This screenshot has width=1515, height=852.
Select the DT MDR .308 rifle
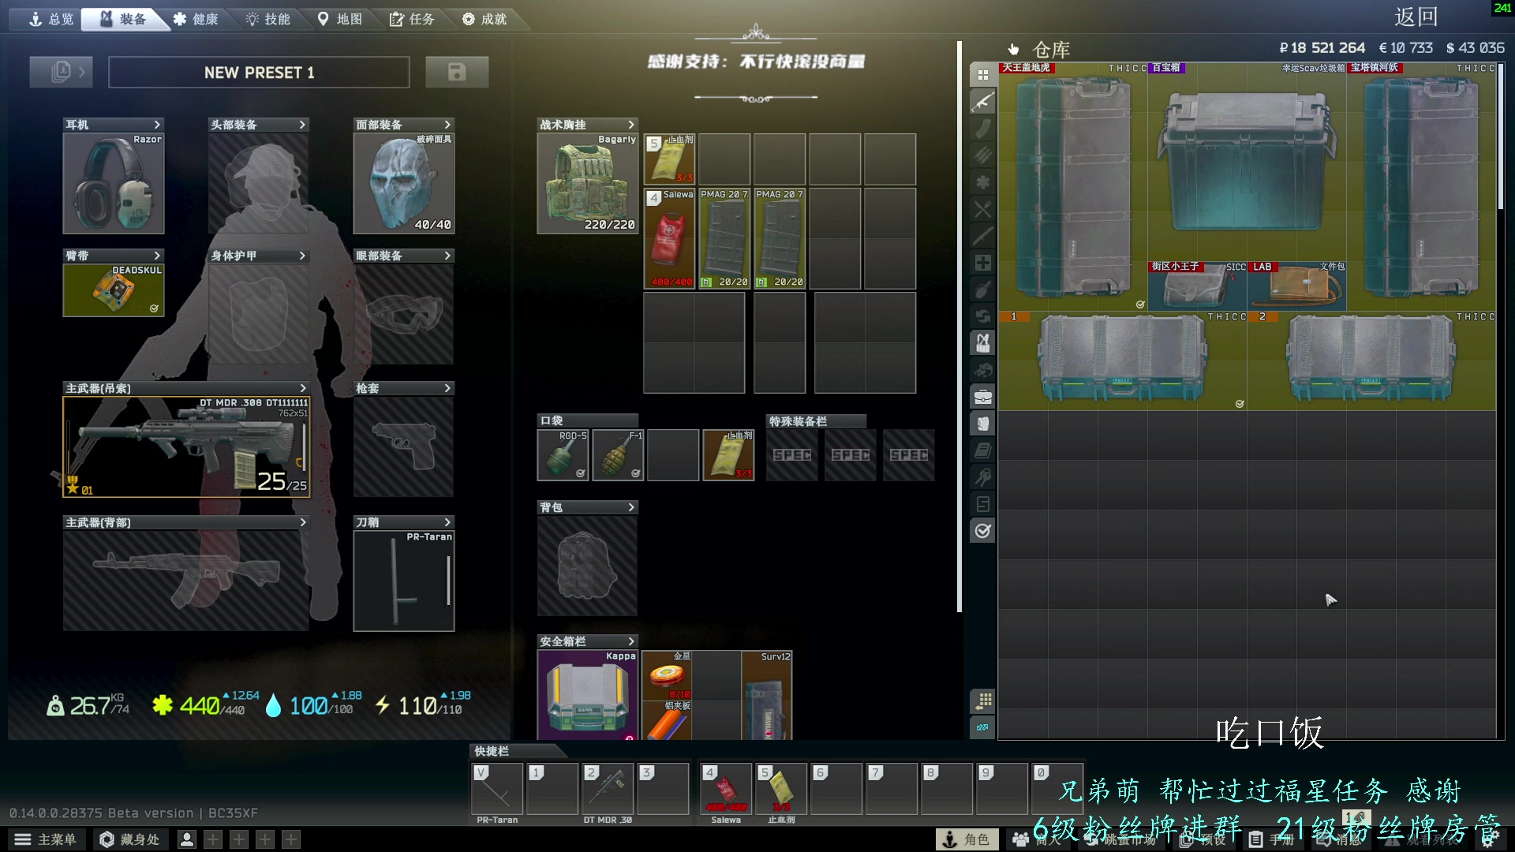coord(186,447)
